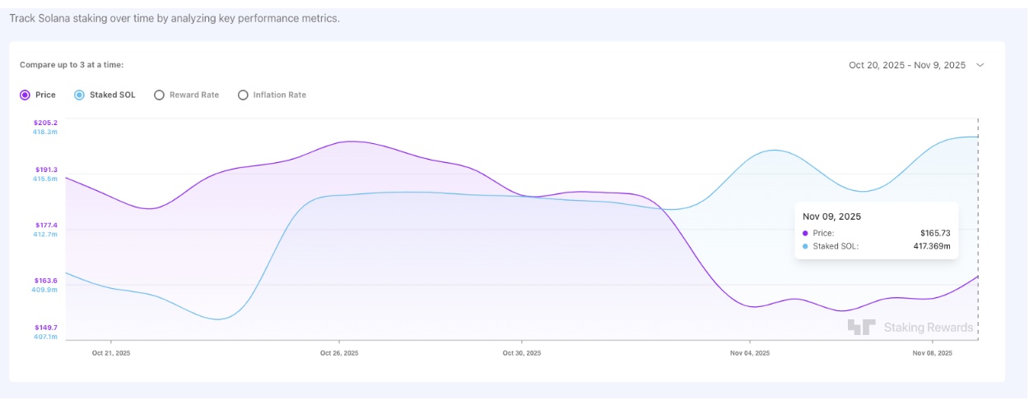Image resolution: width=1029 pixels, height=400 pixels.
Task: Click the Staking Rewards watermark text
Action: tap(929, 328)
